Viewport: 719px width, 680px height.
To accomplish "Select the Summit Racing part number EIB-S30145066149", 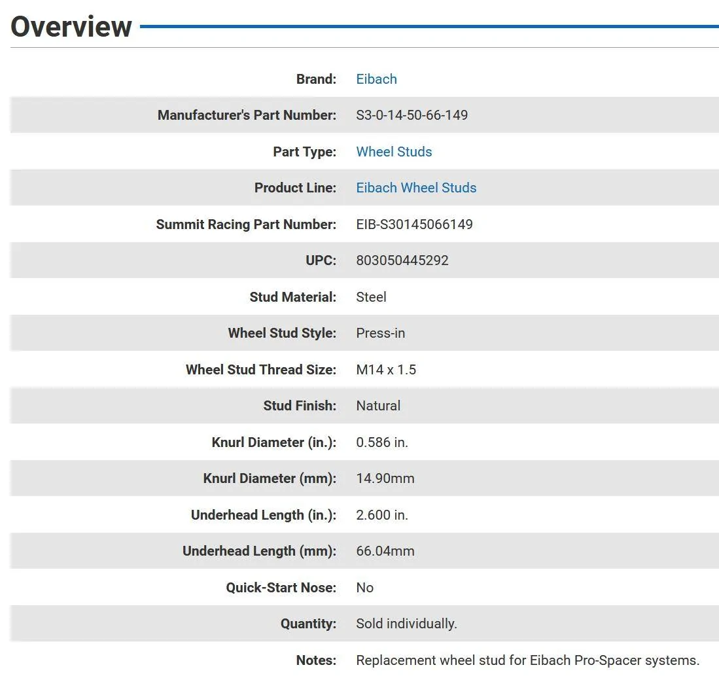I will pos(414,224).
